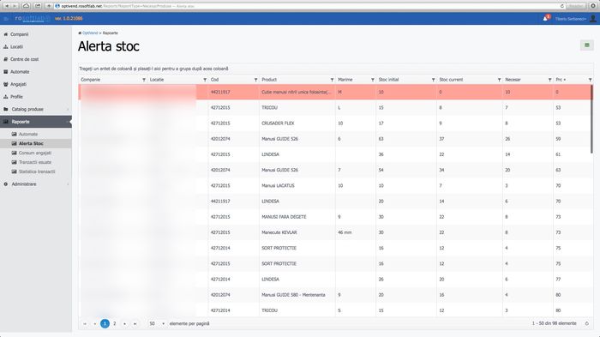This screenshot has width=600, height=337.
Task: Open Companii in sidebar
Action: [x=36, y=34]
